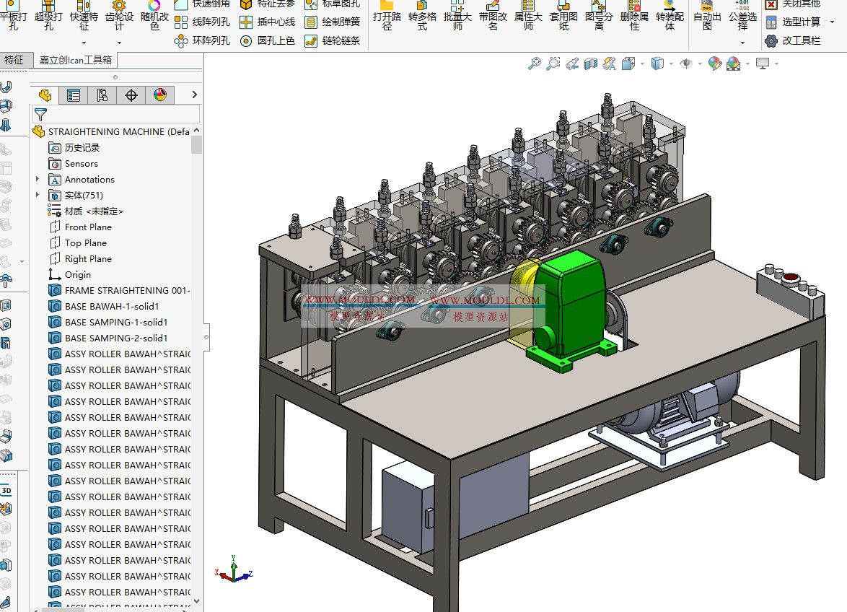Expand the Annotations tree node
847x612 pixels.
36,179
